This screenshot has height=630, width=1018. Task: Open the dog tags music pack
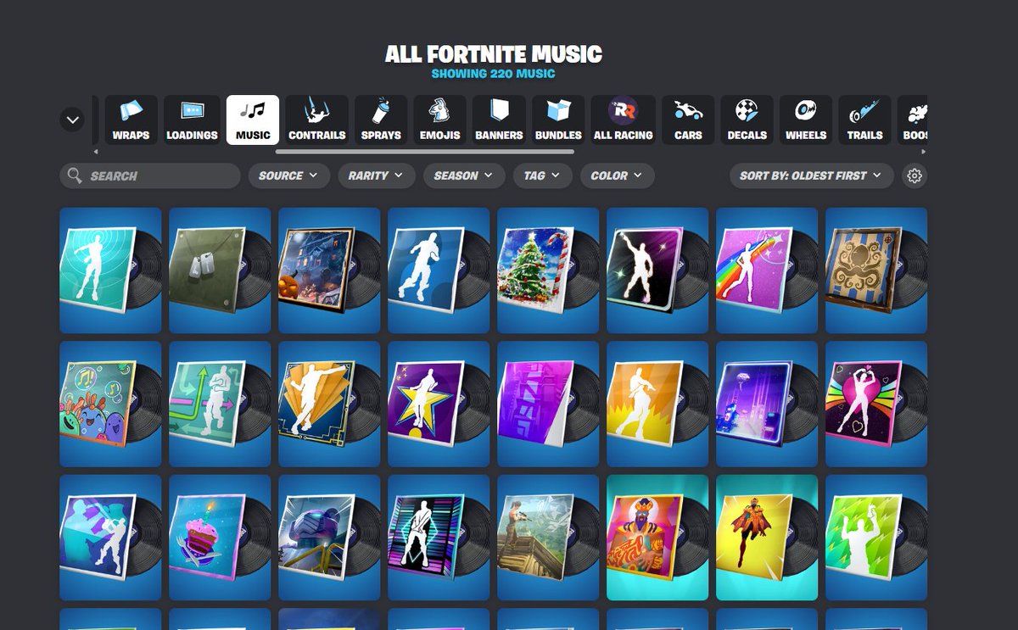[220, 270]
